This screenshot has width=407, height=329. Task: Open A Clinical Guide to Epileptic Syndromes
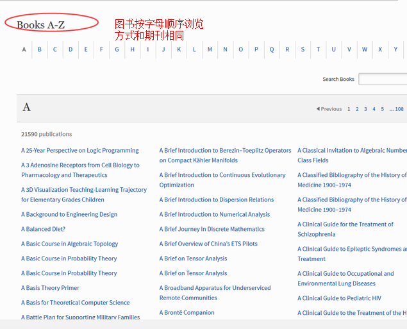click(x=353, y=254)
